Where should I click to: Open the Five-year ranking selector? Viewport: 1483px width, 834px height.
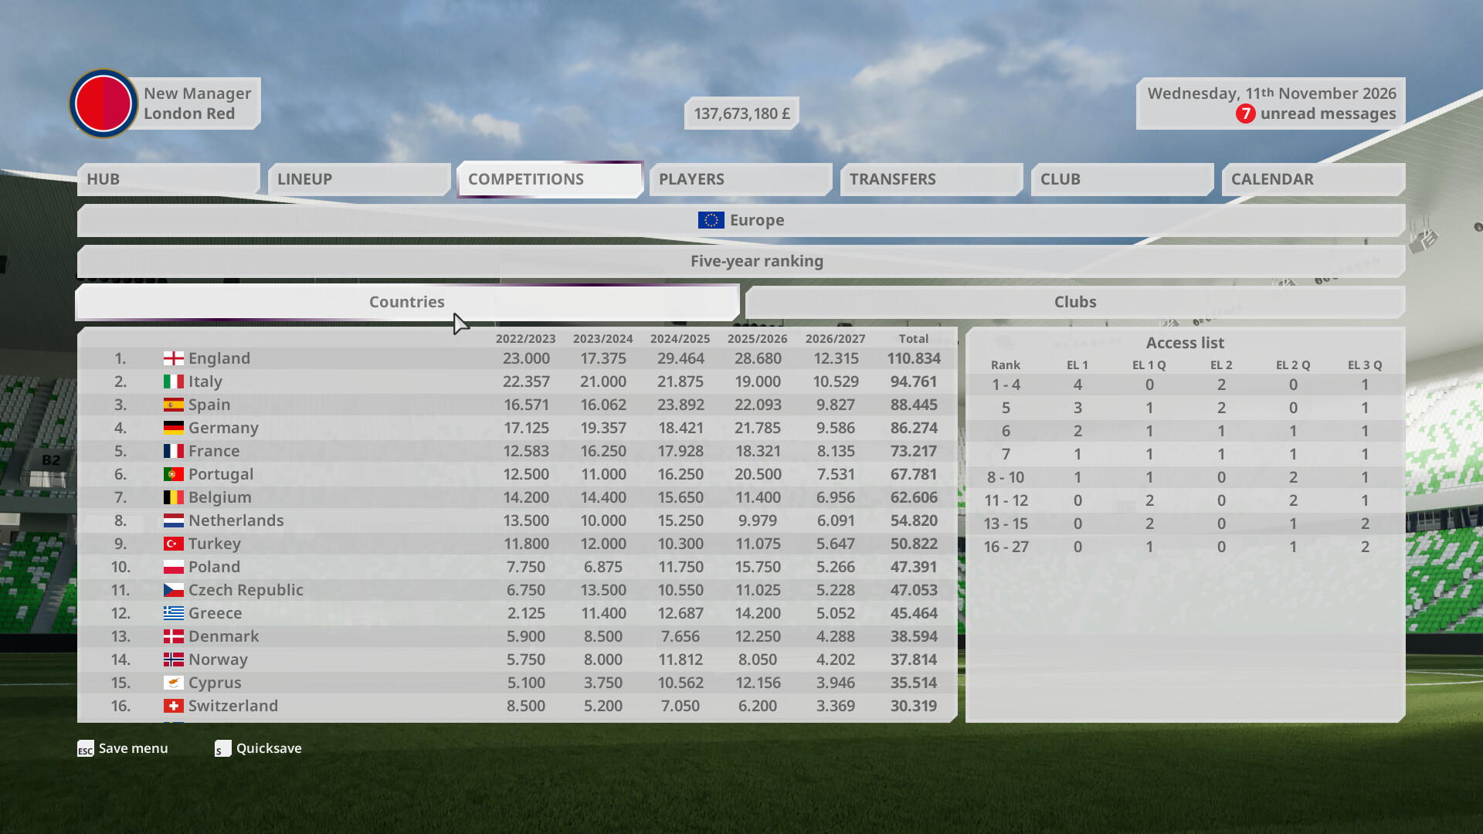pyautogui.click(x=741, y=261)
